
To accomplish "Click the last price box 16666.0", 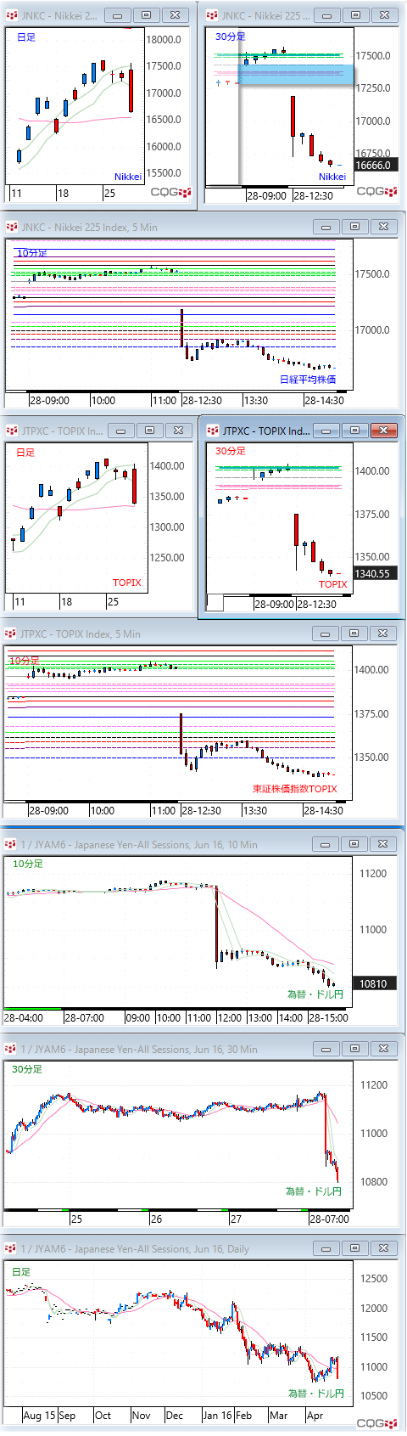I will tap(375, 166).
